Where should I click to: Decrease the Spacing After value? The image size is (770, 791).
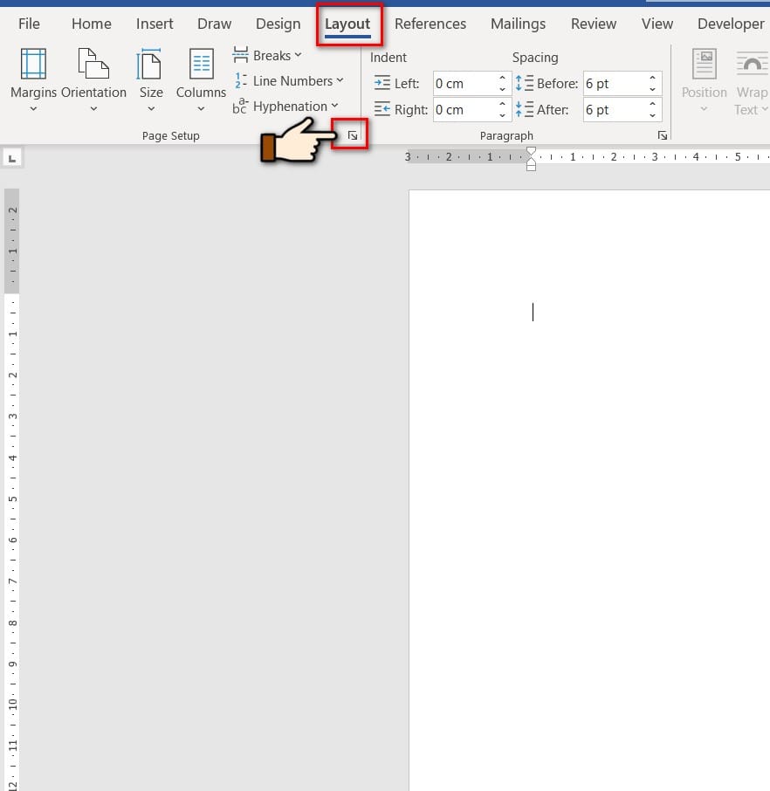coord(652,115)
